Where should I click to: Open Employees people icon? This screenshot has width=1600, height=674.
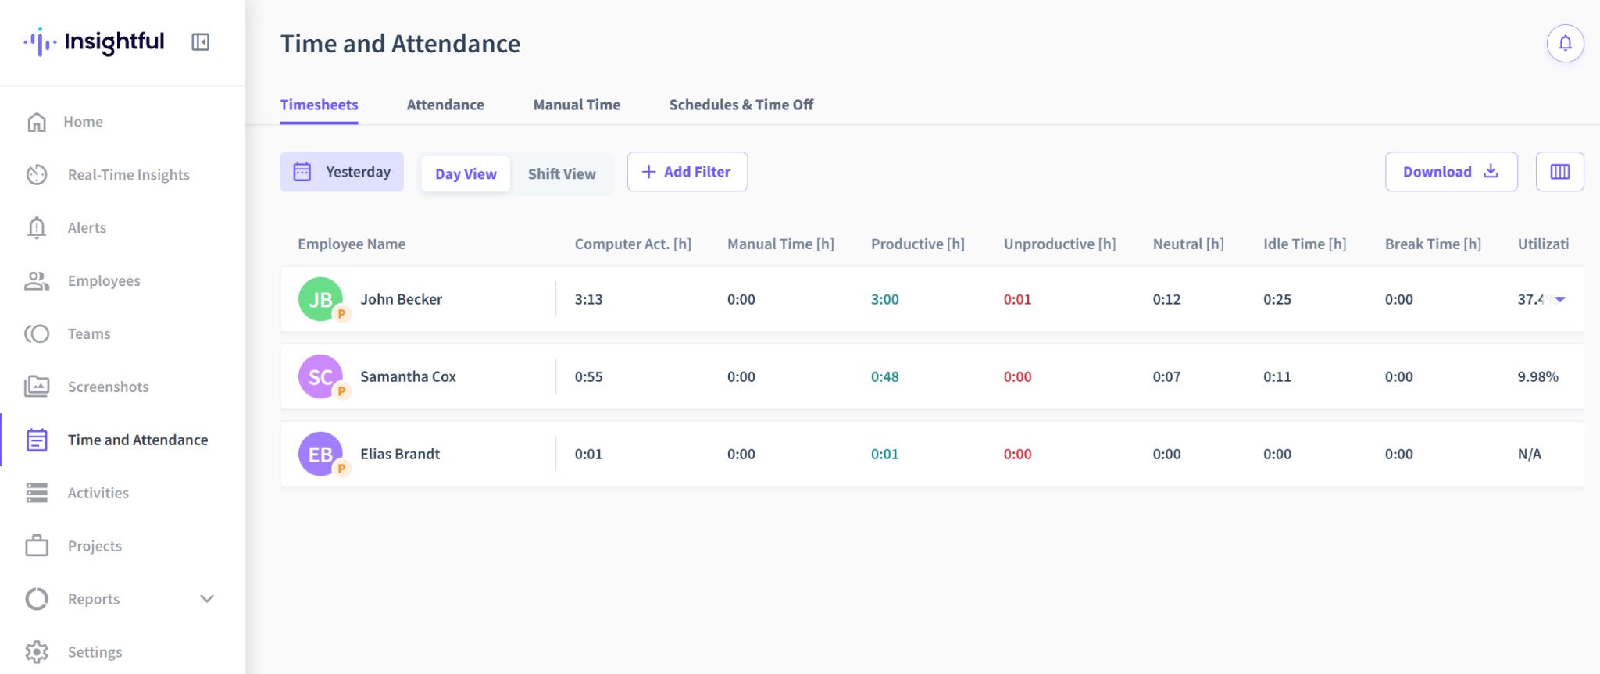pos(37,281)
